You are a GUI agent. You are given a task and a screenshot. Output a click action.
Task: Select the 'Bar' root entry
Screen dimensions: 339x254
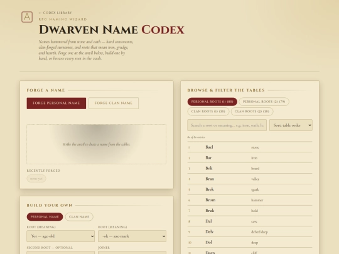coord(208,157)
